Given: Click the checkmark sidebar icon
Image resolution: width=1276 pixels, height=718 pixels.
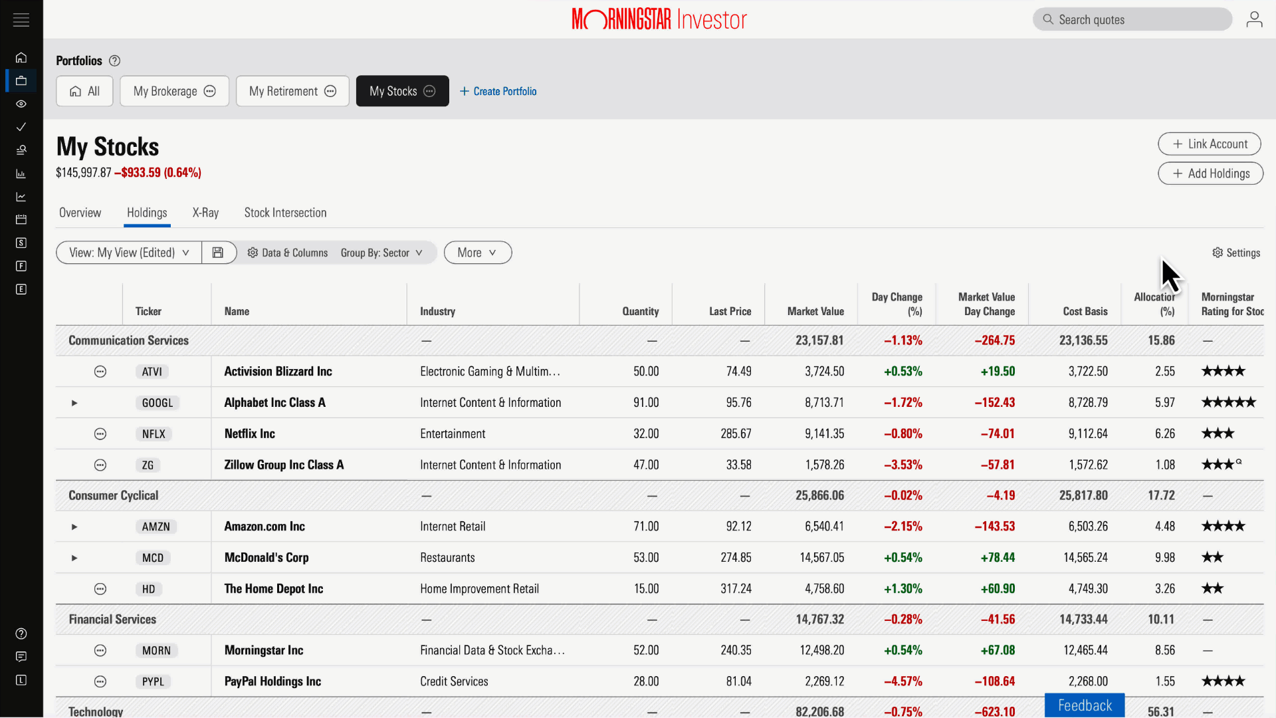Looking at the screenshot, I should (21, 127).
